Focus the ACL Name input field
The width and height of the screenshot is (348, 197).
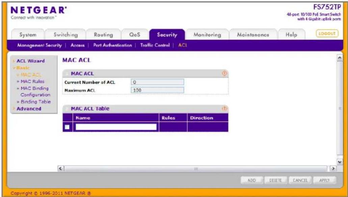pyautogui.click(x=116, y=127)
